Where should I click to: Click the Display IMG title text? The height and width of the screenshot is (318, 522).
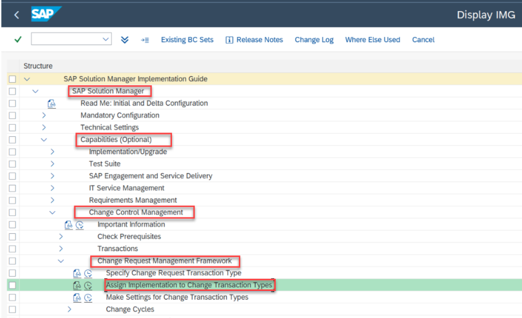pyautogui.click(x=486, y=15)
